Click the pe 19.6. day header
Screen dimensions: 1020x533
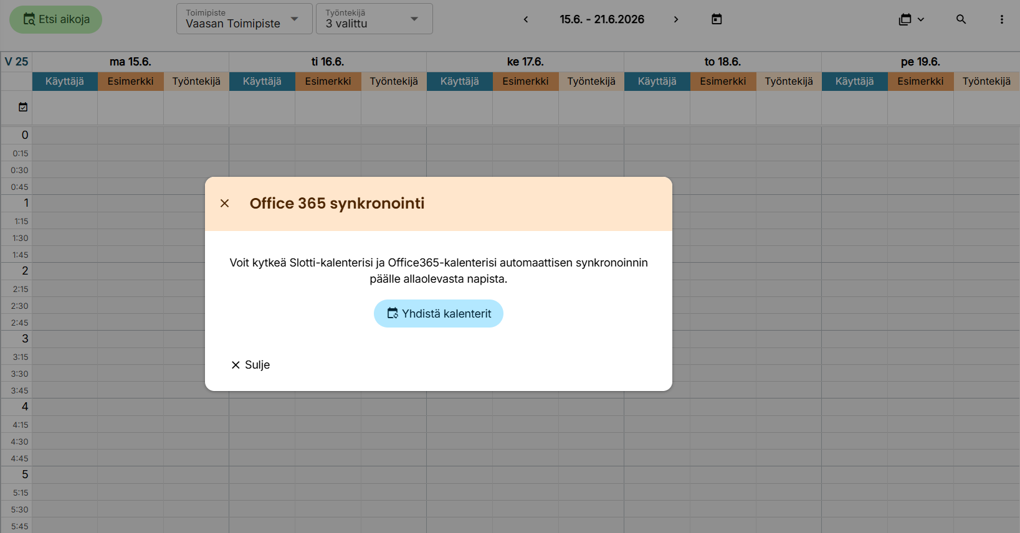920,62
